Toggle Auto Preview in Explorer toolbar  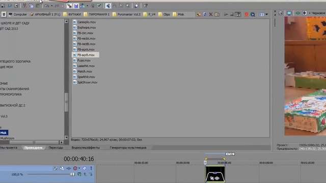click(238, 14)
